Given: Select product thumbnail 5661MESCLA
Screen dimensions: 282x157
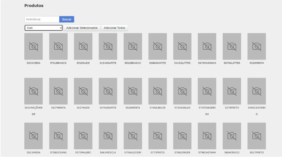Looking at the screenshot, I should (108, 136).
